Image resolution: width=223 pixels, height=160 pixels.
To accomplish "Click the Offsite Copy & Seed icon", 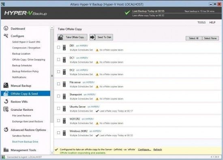I will (x=6, y=93).
